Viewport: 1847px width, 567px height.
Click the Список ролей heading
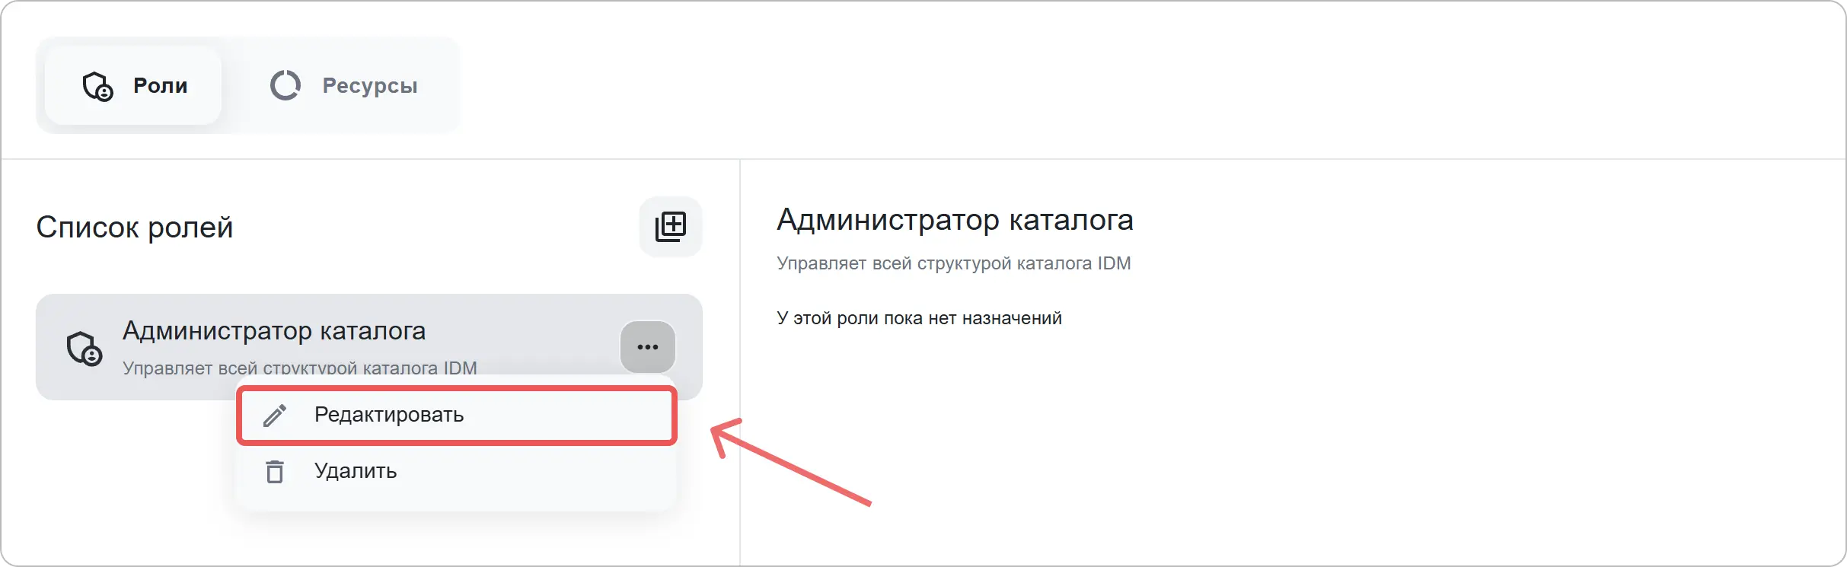135,227
